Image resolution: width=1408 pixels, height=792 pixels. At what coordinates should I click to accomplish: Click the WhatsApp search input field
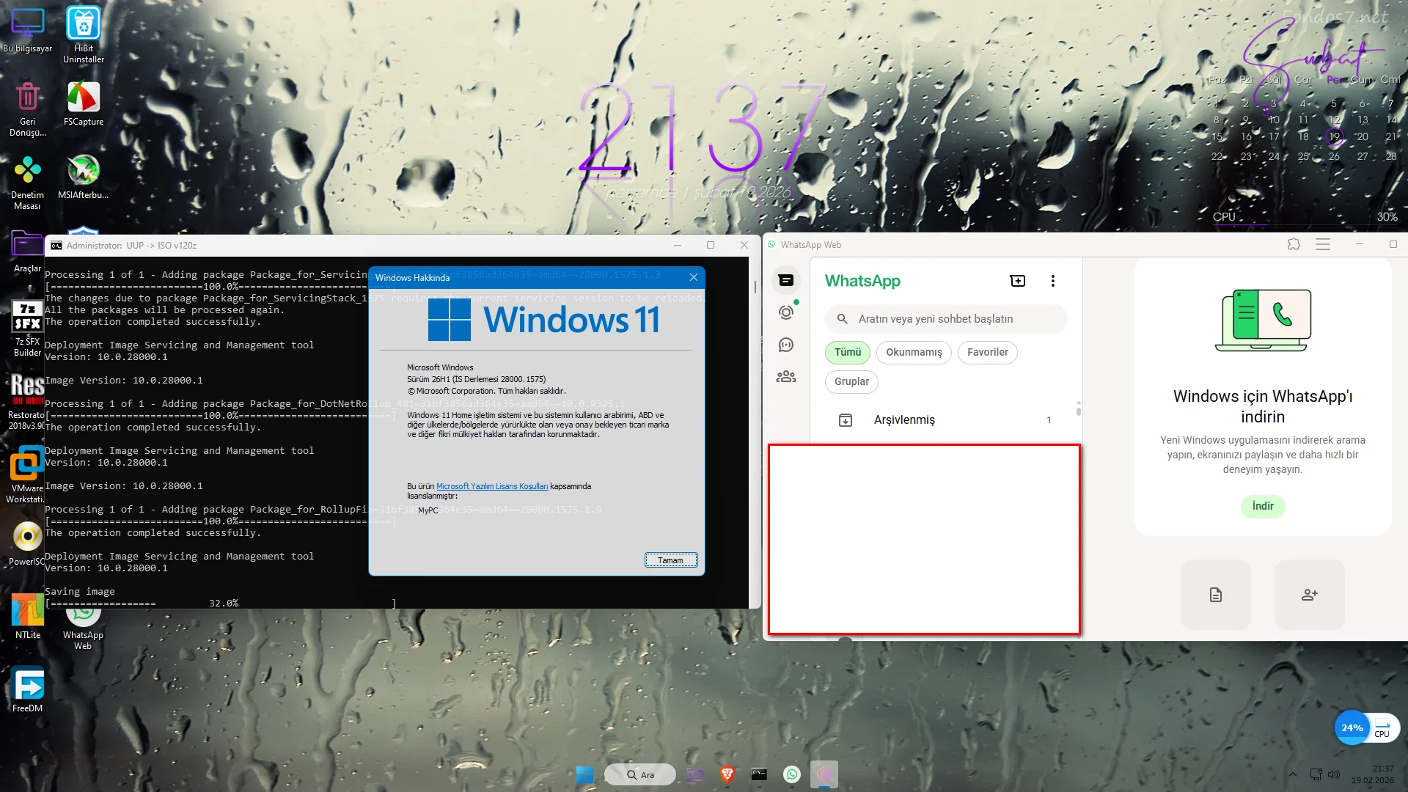coord(946,319)
